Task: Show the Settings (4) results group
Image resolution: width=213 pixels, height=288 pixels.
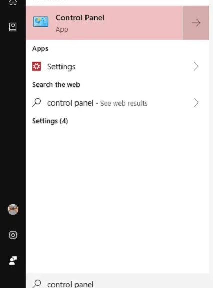Action: pyautogui.click(x=50, y=121)
